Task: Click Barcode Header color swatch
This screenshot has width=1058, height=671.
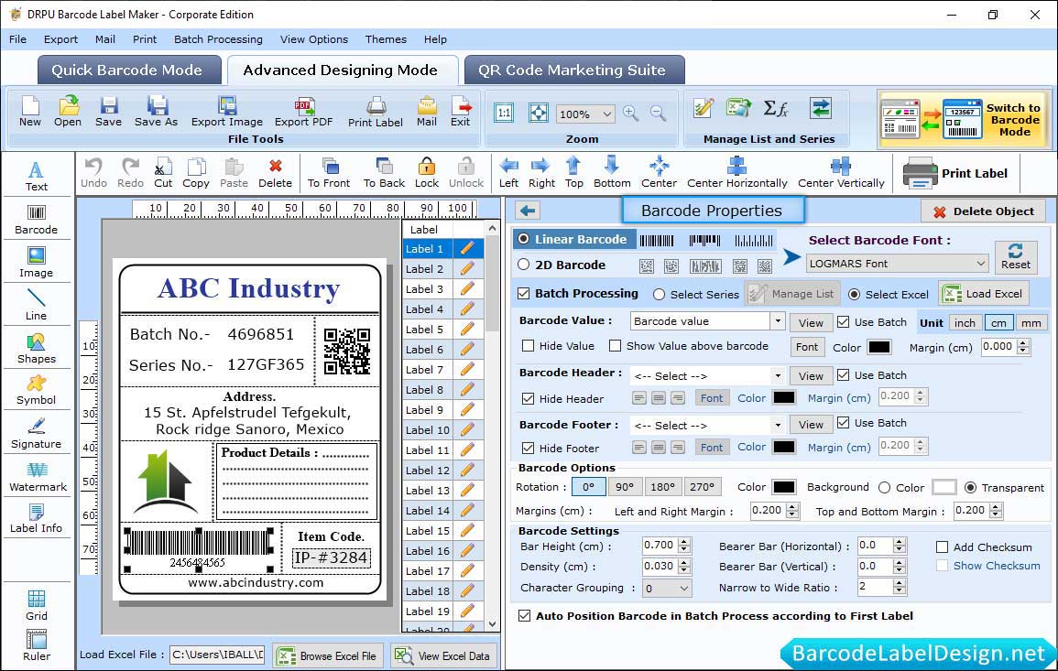Action: click(783, 398)
